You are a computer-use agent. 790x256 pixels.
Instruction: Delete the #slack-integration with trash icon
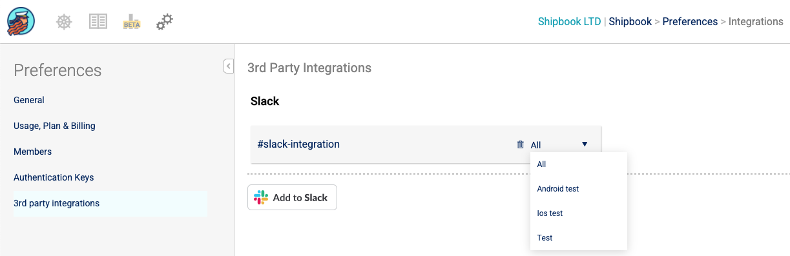click(521, 144)
